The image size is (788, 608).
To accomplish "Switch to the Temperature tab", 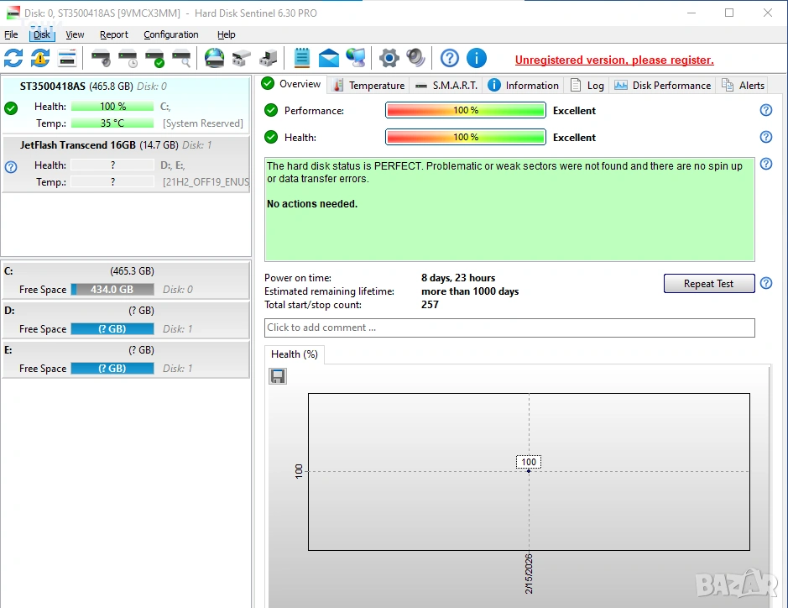I will (368, 85).
